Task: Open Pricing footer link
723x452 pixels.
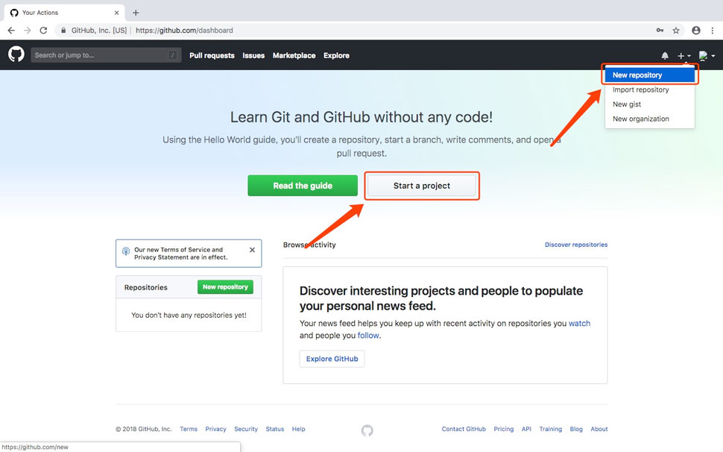Action: click(x=504, y=429)
